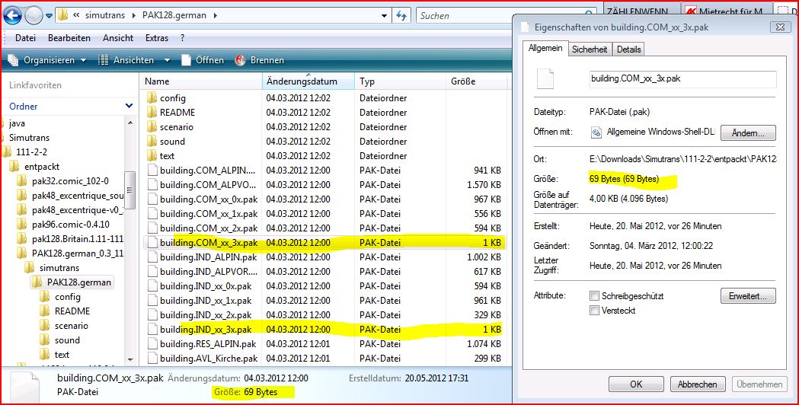Image resolution: width=799 pixels, height=405 pixels.
Task: Click the config folder icon in file list
Action: pyautogui.click(x=152, y=98)
